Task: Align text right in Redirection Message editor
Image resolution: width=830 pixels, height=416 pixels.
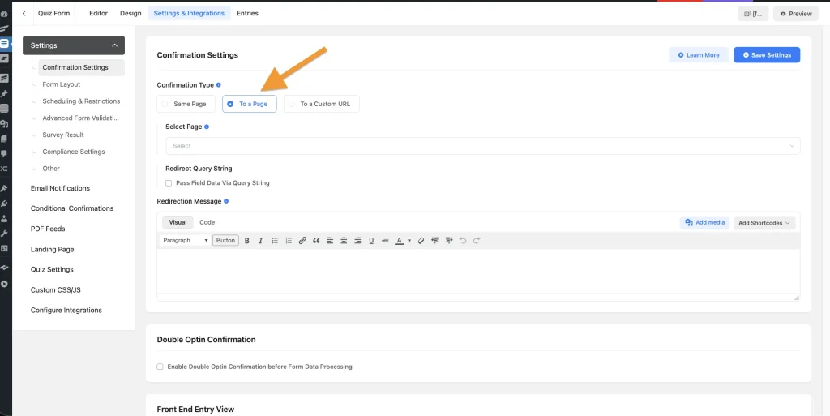Action: click(357, 241)
